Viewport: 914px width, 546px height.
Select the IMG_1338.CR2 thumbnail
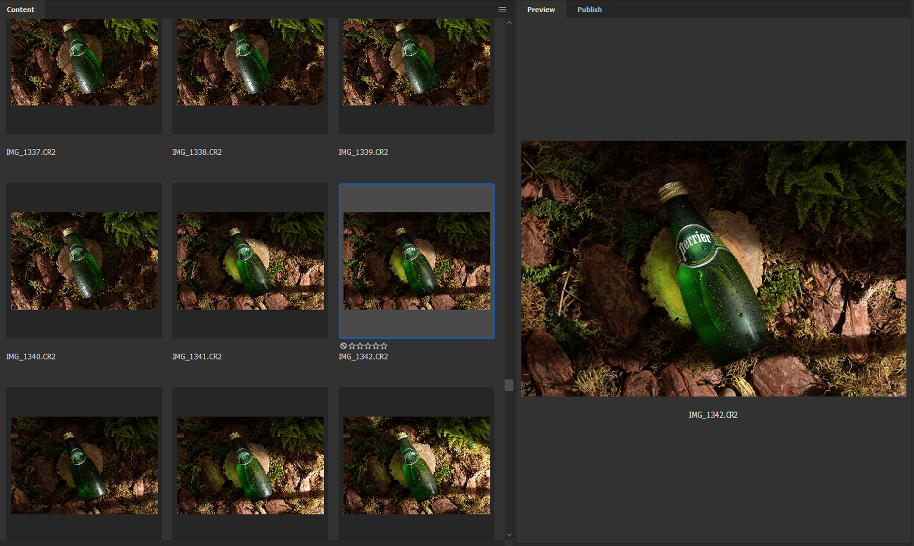(x=250, y=62)
